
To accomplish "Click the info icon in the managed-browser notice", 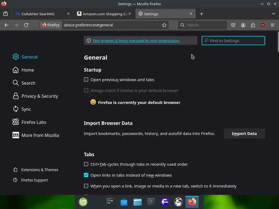I will click(x=89, y=41).
